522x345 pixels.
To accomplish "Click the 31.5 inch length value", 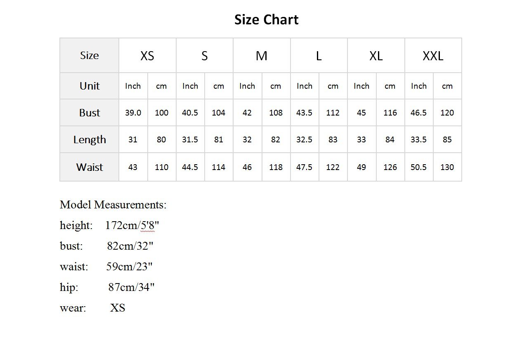I will coord(190,139).
